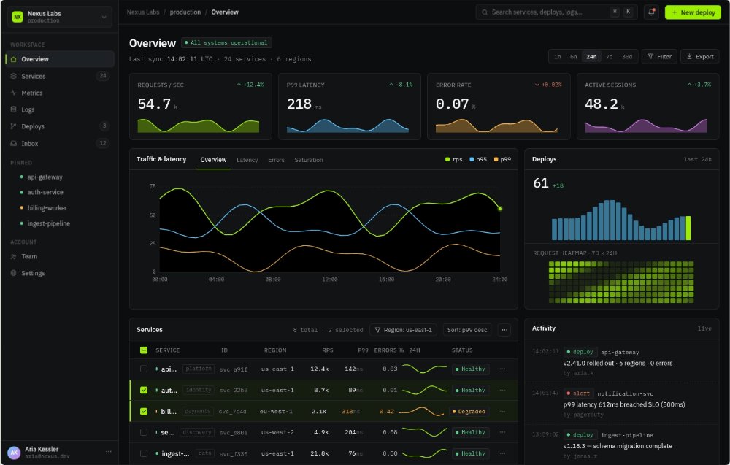Select the 30d time range
The image size is (730, 465).
click(627, 57)
